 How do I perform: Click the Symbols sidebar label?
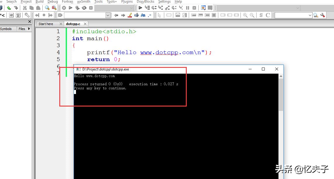pyautogui.click(x=5, y=29)
